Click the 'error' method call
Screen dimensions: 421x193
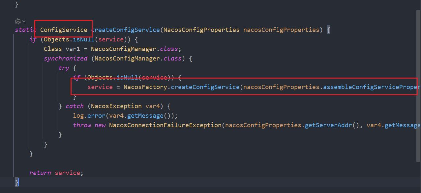96,116
